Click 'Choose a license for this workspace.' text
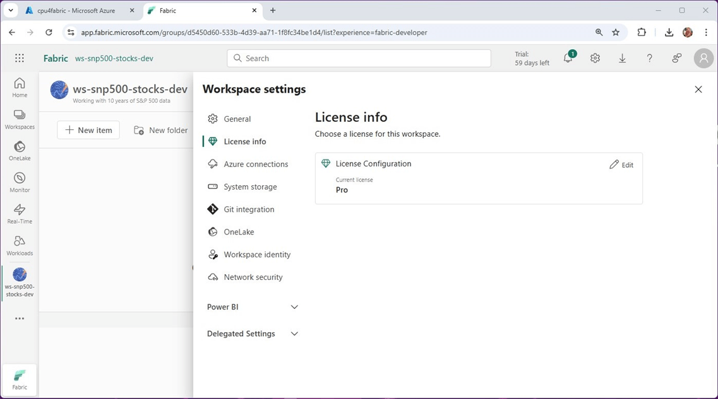718x399 pixels. [x=378, y=134]
